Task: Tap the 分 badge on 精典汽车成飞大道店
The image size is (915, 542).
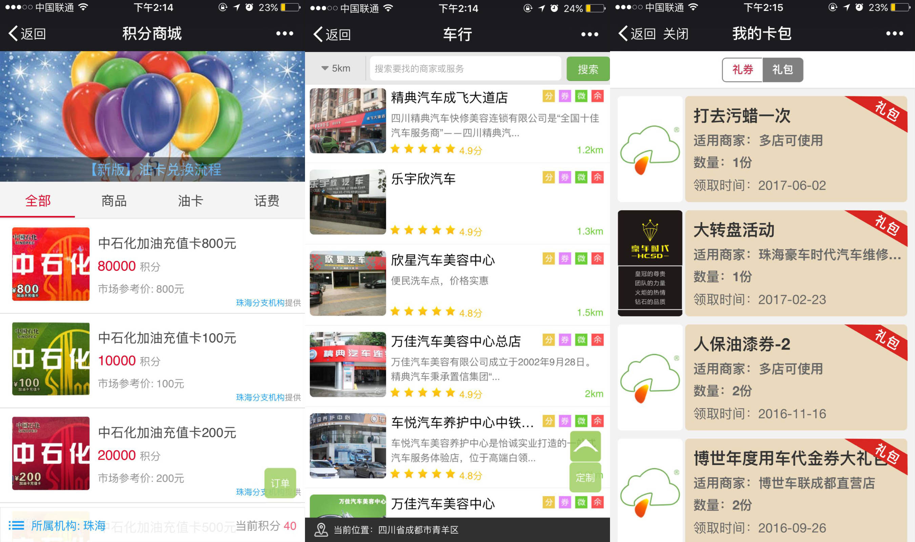Action: pyautogui.click(x=549, y=96)
